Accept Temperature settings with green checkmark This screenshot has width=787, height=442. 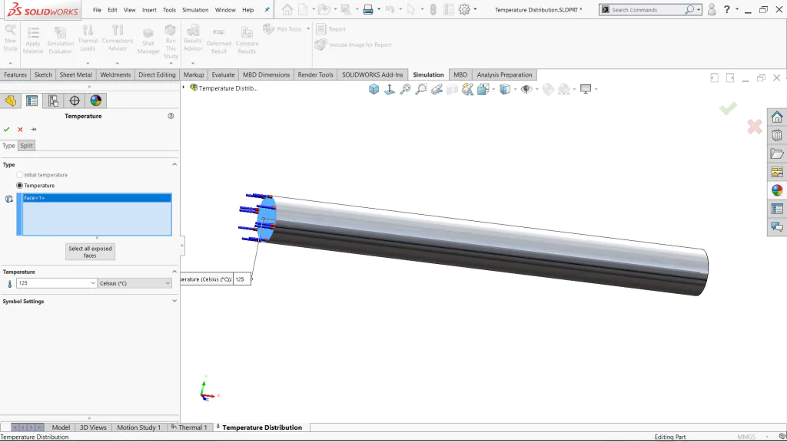pyautogui.click(x=6, y=129)
